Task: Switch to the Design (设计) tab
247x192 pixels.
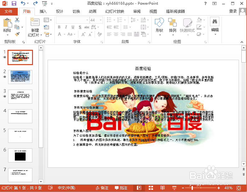Action: (59, 11)
